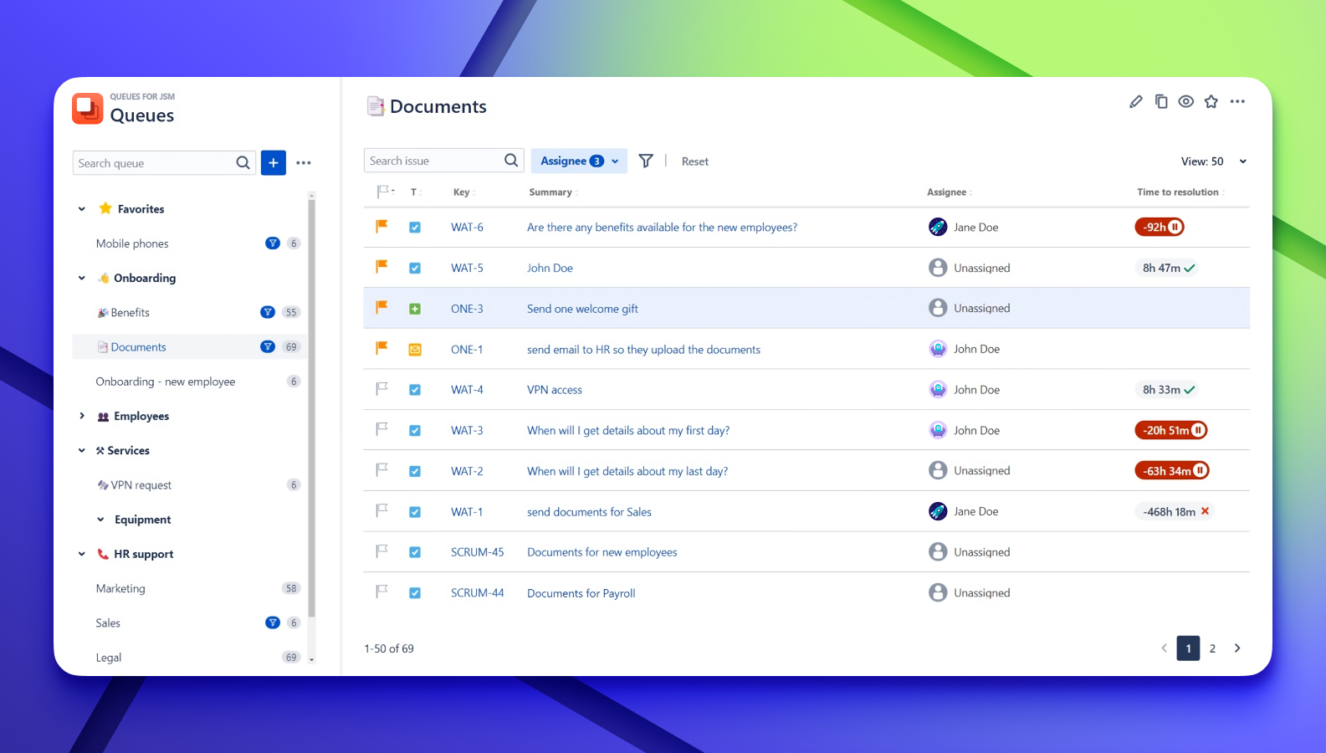The image size is (1326, 753).
Task: Click the pencil edit icon for Documents queue
Action: (x=1135, y=102)
